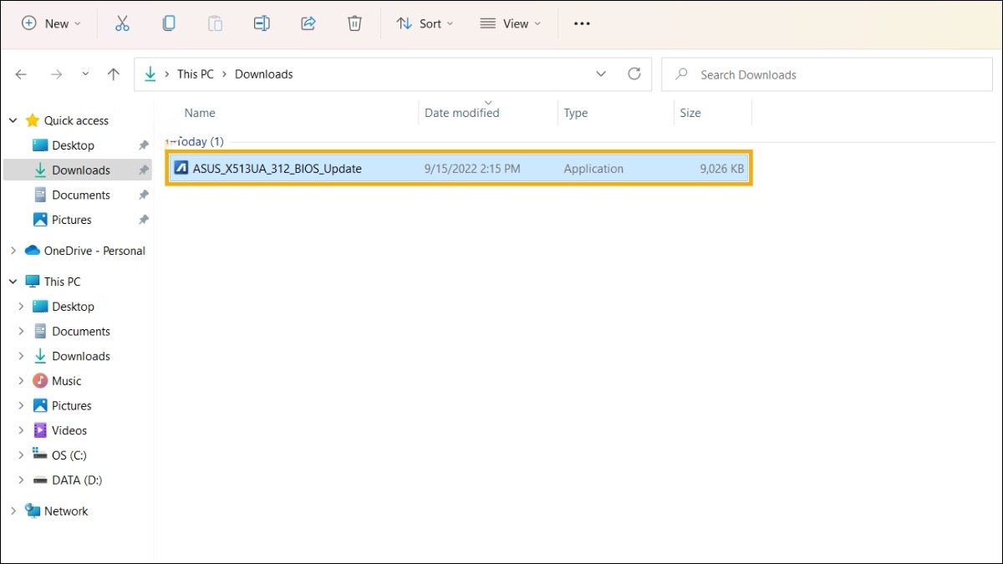
Task: Collapse the This PC tree node
Action: pos(13,282)
